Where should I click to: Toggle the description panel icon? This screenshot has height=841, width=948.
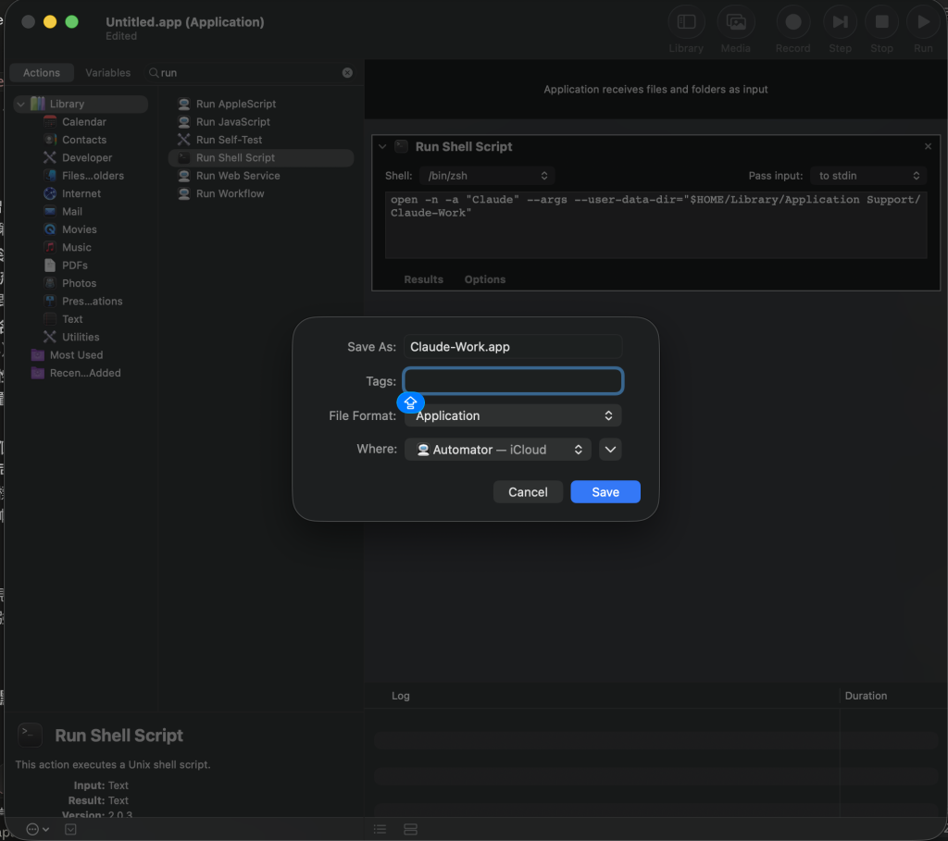70,829
